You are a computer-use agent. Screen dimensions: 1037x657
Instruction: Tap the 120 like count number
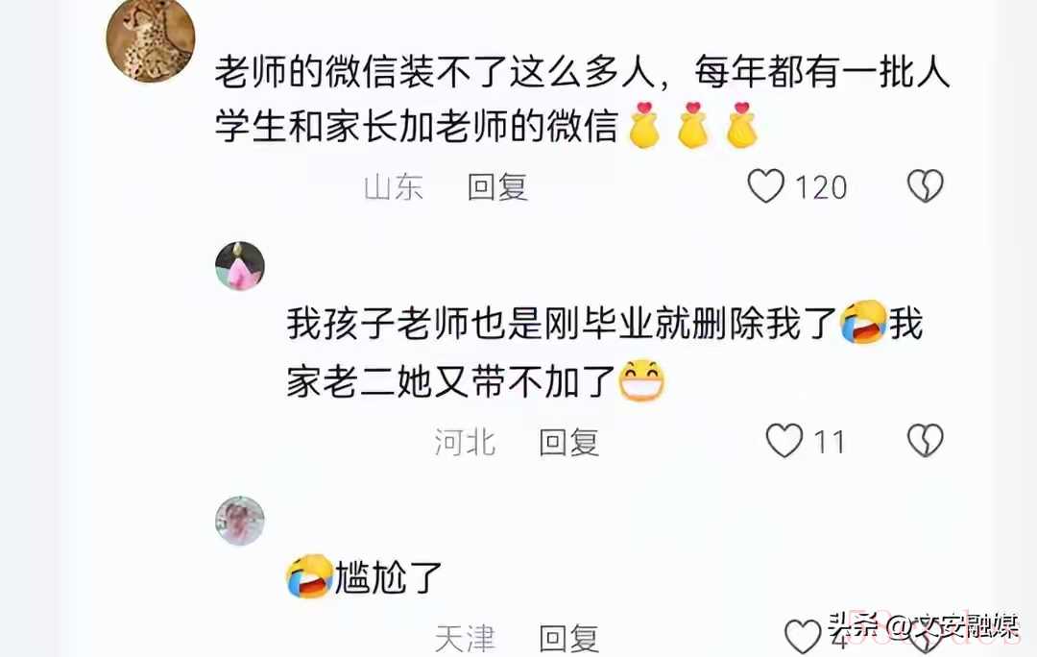pyautogui.click(x=821, y=188)
